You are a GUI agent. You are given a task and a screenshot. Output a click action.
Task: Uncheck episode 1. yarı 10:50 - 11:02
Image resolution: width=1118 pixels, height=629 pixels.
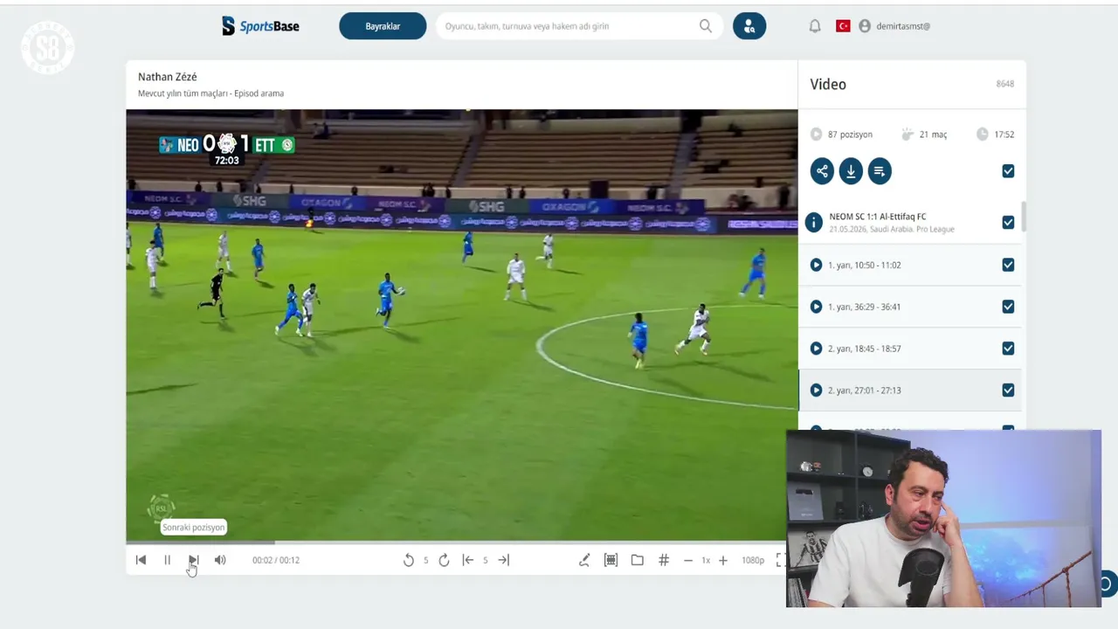(x=1008, y=265)
